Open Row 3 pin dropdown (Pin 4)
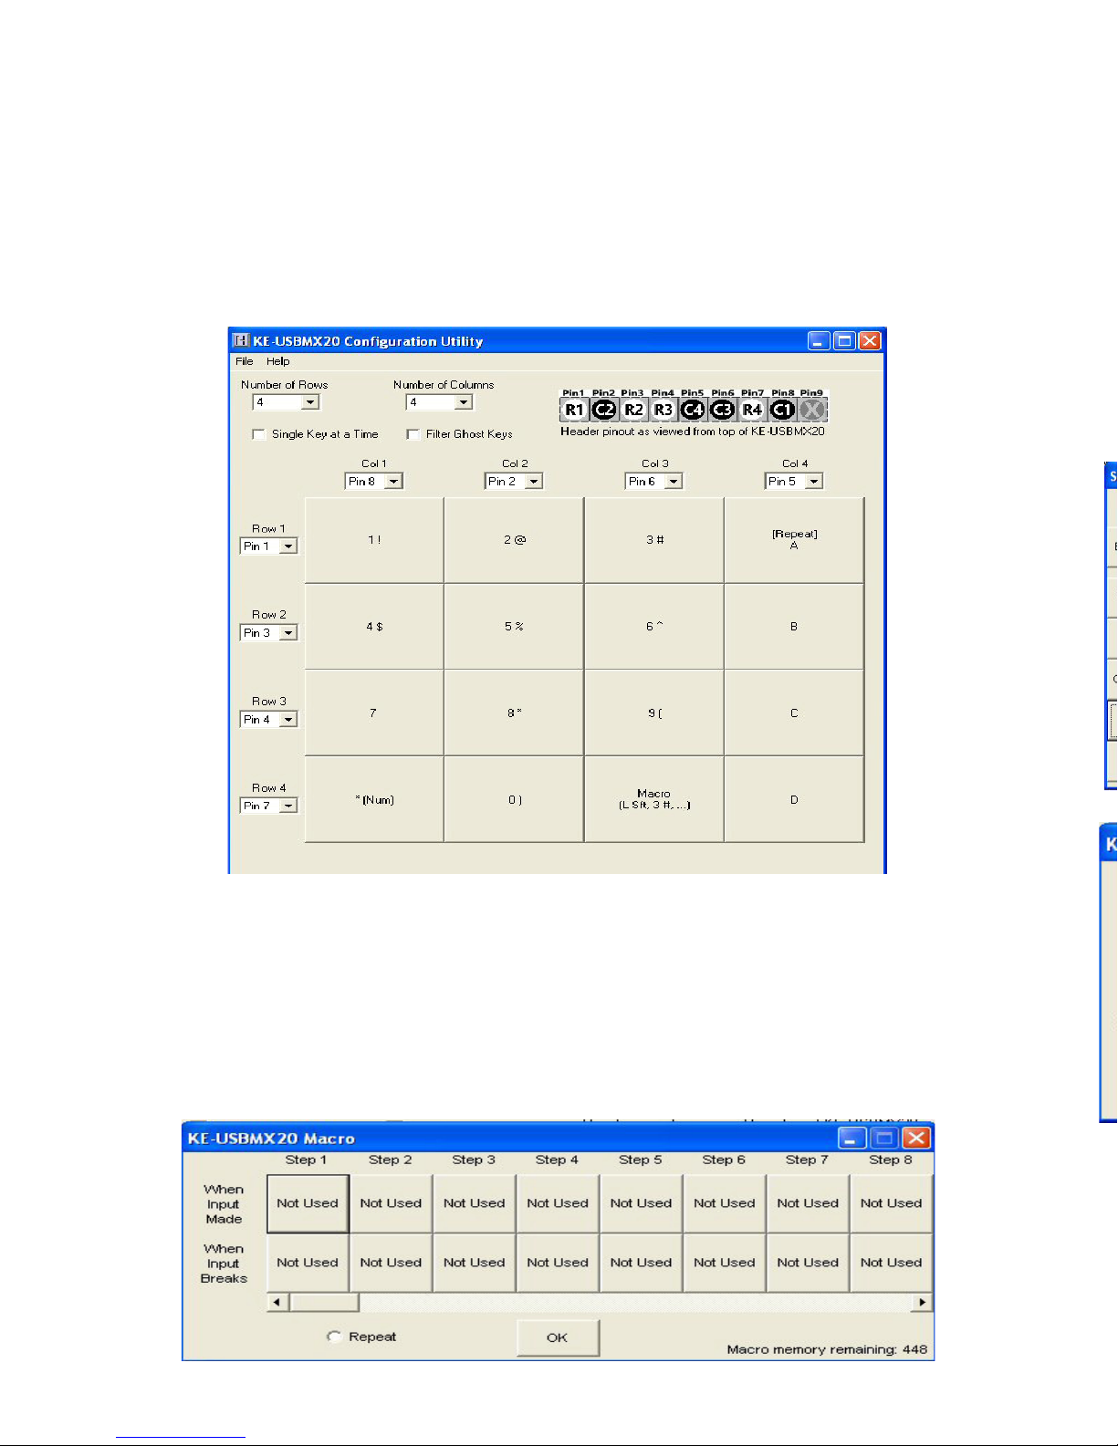The width and height of the screenshot is (1118, 1446). 288,720
